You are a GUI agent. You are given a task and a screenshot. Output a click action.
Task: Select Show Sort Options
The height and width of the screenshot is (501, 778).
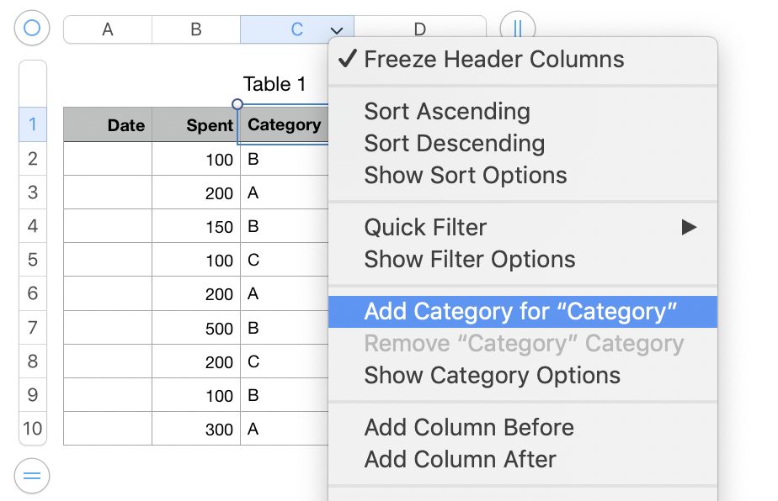(x=465, y=176)
